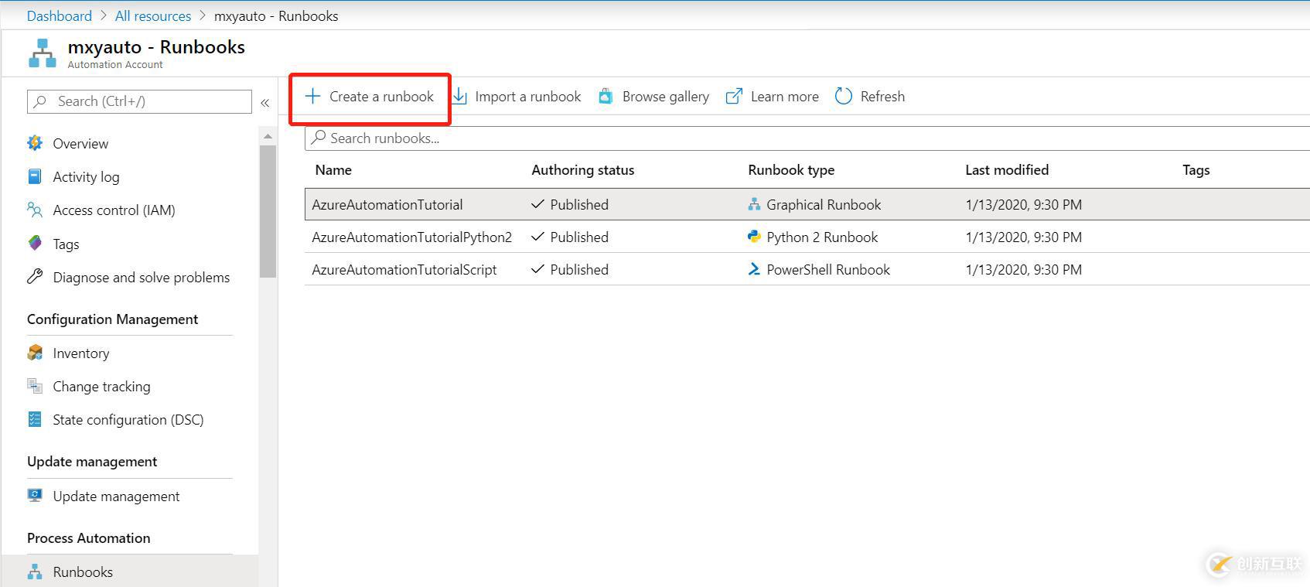Sort by Authoring status column header
Viewport: 1310px width, 587px height.
(x=583, y=170)
